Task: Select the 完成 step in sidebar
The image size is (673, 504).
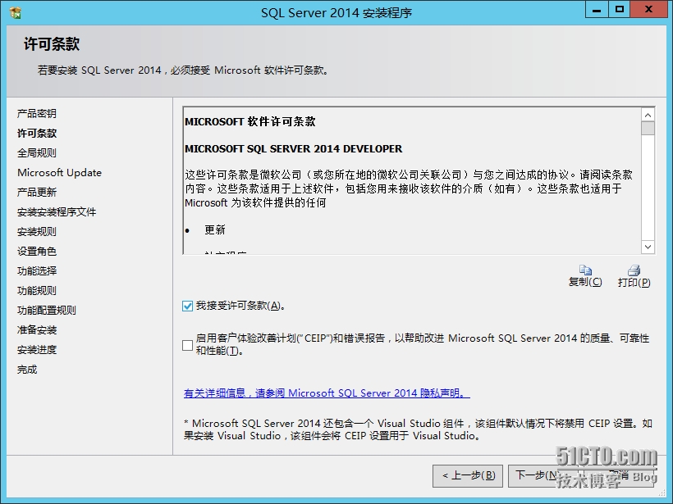Action: click(x=27, y=370)
